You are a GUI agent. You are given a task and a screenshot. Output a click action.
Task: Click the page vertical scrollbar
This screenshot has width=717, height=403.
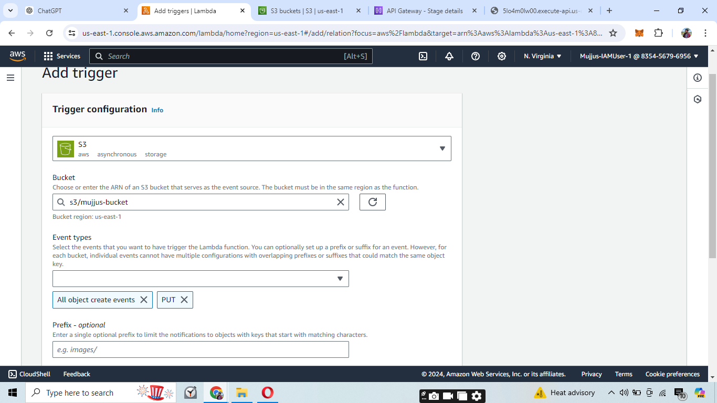pos(712,165)
